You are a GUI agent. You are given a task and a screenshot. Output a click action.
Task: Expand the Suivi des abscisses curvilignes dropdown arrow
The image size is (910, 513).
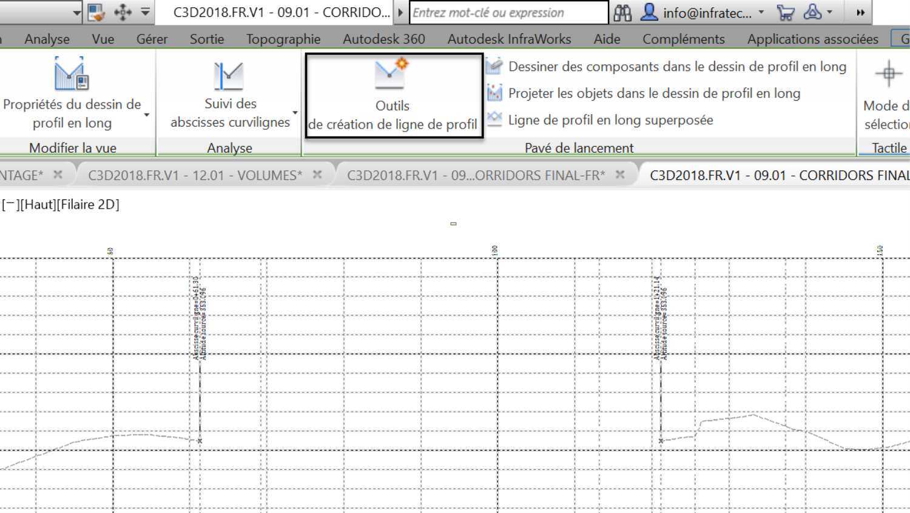point(295,113)
